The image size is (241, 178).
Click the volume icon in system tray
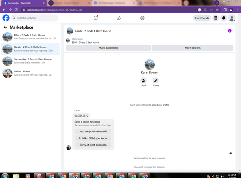pos(222,176)
